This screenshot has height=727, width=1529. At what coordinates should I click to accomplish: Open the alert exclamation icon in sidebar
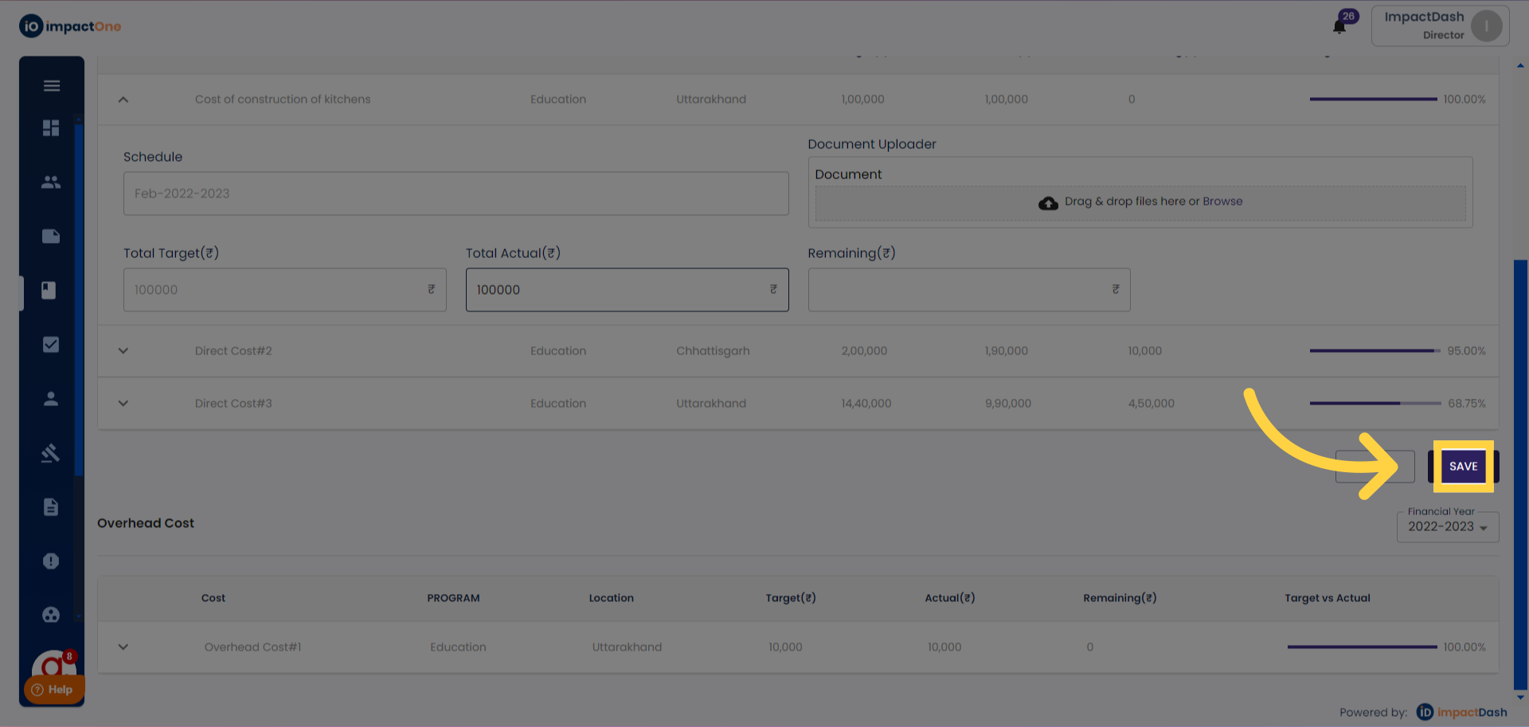click(x=51, y=561)
